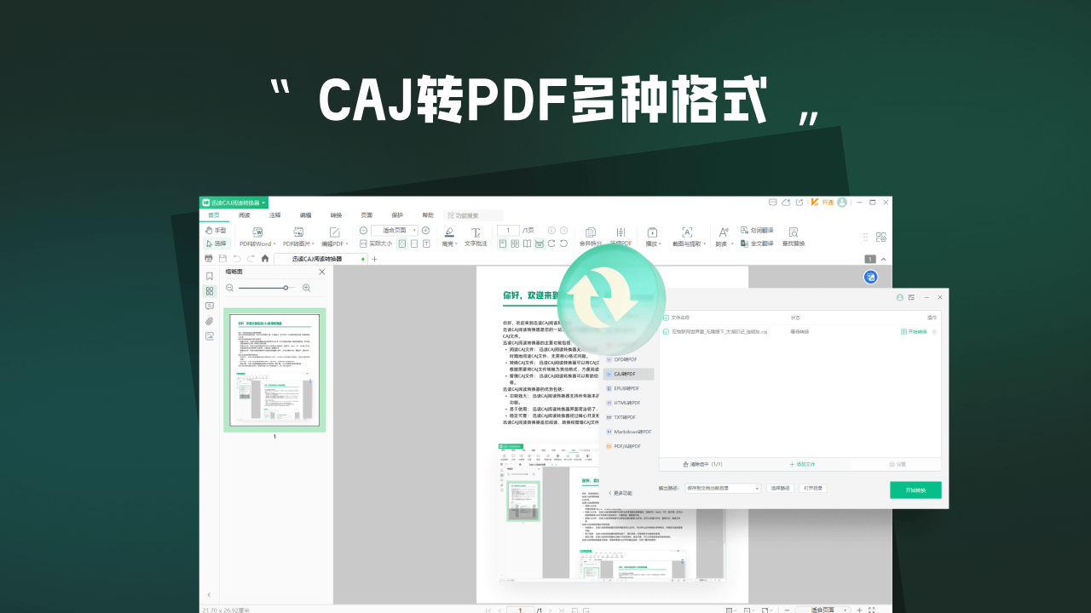
Task: Toggle the fit-page button next to 实际大小
Action: [402, 243]
